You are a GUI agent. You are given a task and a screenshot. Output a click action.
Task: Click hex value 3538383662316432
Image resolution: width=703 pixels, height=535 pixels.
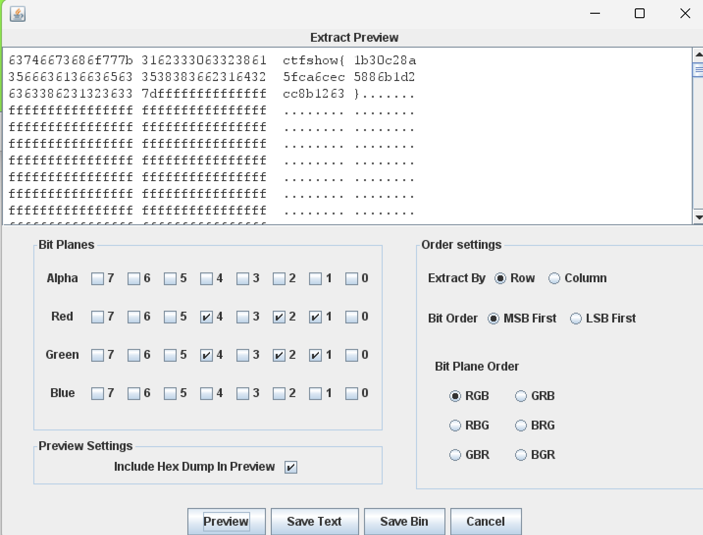(204, 77)
